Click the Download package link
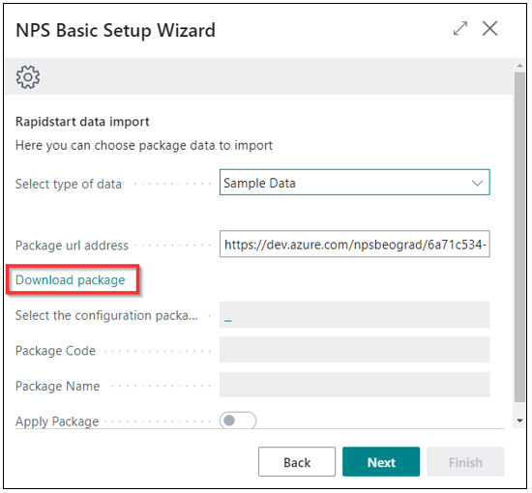The image size is (532, 493). click(x=71, y=280)
